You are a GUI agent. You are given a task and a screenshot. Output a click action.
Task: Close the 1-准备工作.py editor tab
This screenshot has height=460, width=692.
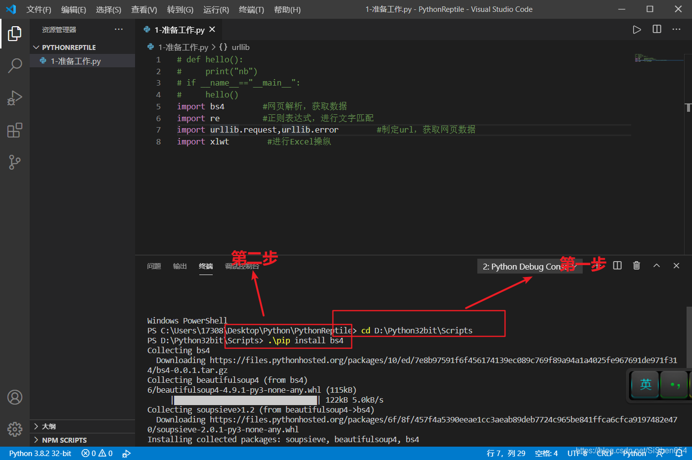(212, 30)
